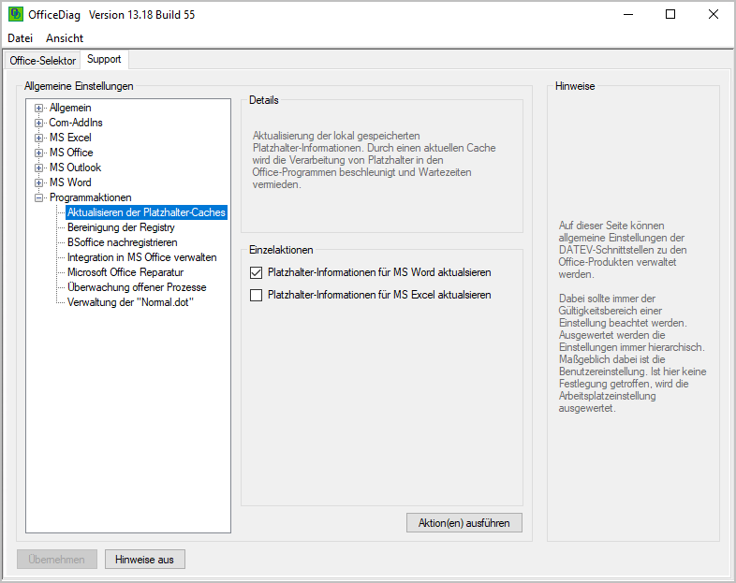
Task: Choose Integration in MS Office verwalten
Action: (x=141, y=257)
